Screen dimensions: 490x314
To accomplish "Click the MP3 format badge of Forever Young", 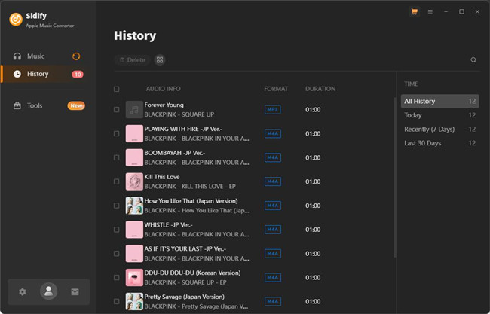I will [272, 109].
